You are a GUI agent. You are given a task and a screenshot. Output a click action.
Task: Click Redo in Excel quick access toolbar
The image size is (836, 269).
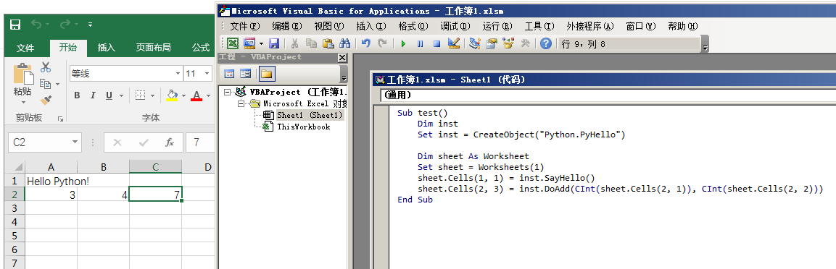[65, 25]
